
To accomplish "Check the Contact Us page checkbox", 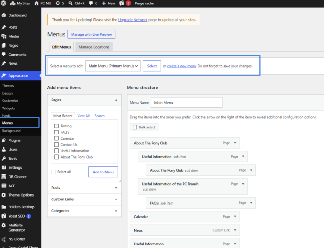I will pyautogui.click(x=56, y=145).
